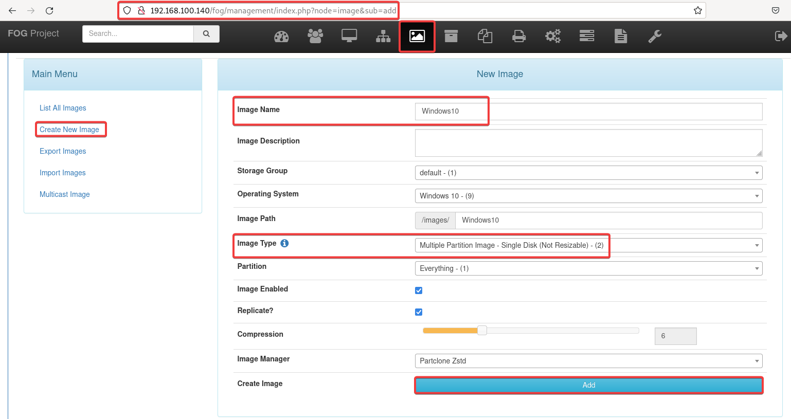Image resolution: width=791 pixels, height=419 pixels.
Task: Click the Compression slider handle
Action: click(x=482, y=331)
